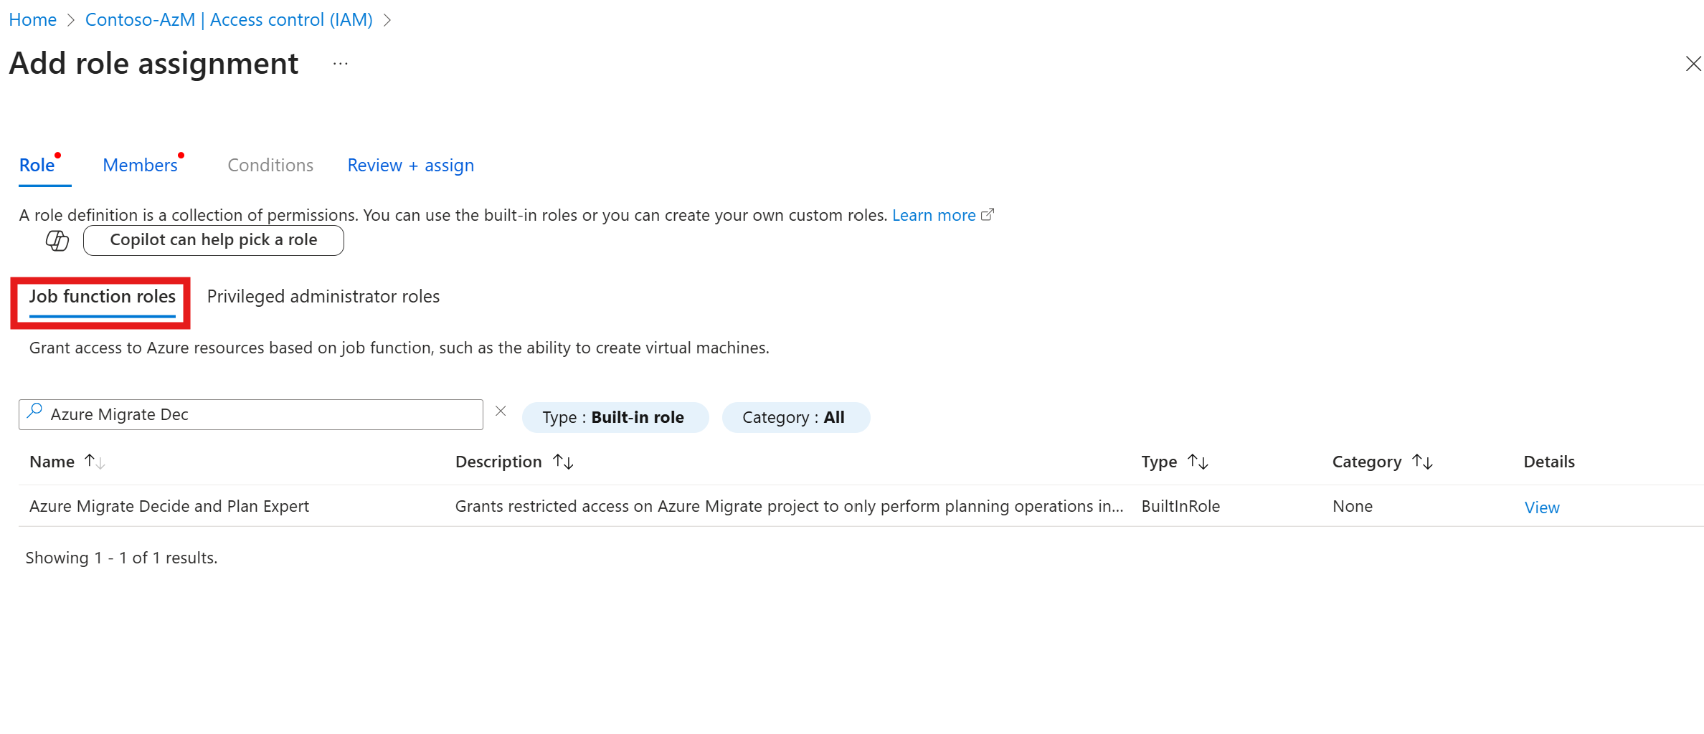This screenshot has height=734, width=1704.
Task: Sort roles by Category column arrows
Action: (1422, 462)
